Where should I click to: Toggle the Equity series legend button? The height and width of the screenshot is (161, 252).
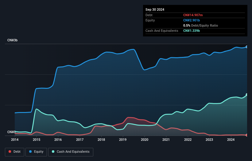[36, 152]
